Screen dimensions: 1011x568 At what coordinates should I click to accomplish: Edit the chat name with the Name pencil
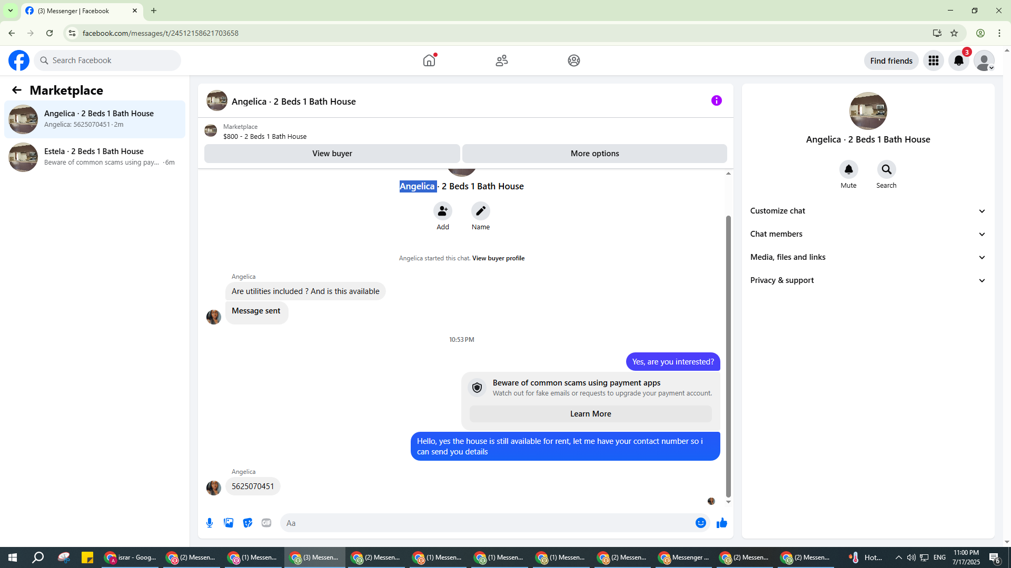pyautogui.click(x=481, y=211)
